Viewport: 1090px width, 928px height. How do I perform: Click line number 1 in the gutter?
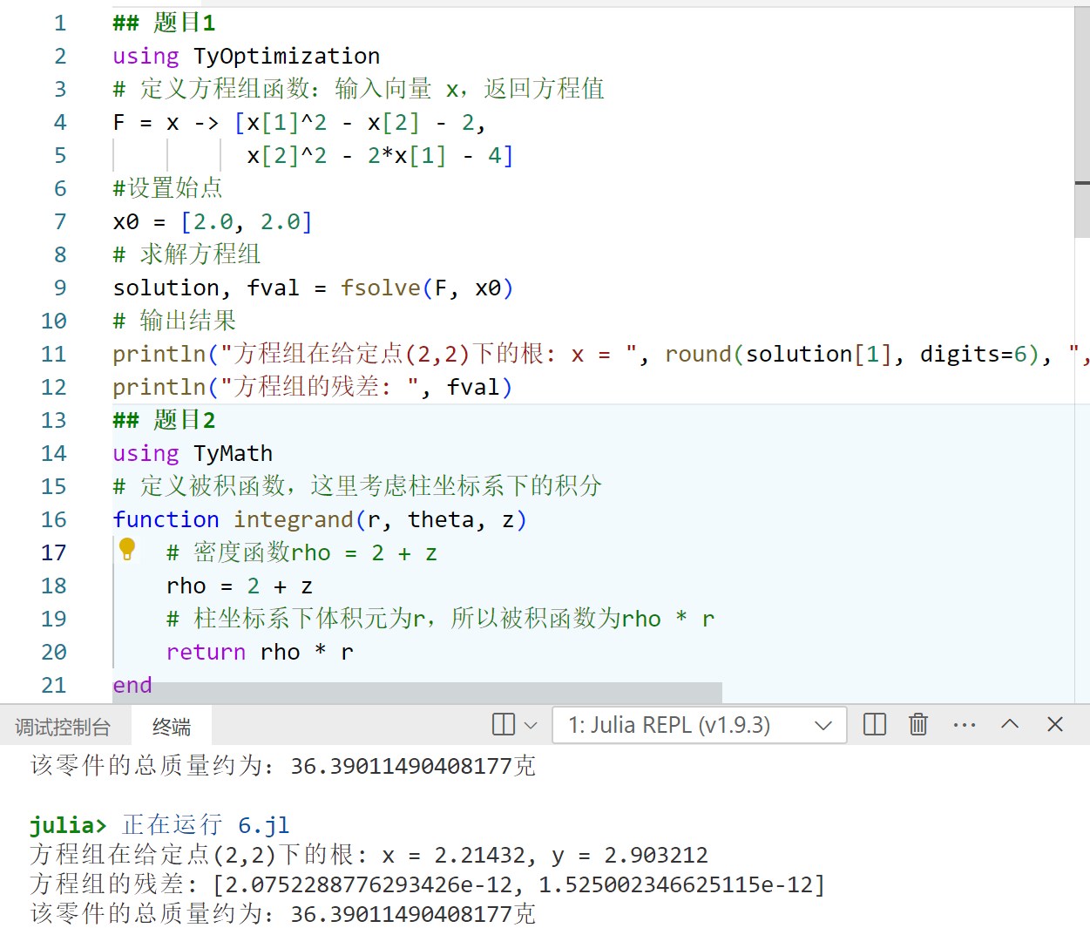tap(60, 23)
